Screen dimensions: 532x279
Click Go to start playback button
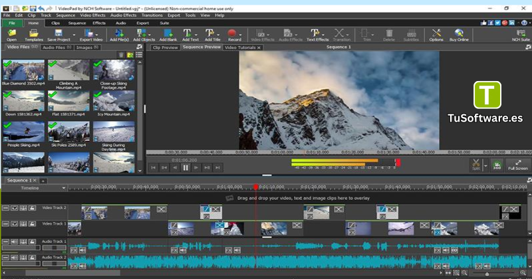point(153,167)
